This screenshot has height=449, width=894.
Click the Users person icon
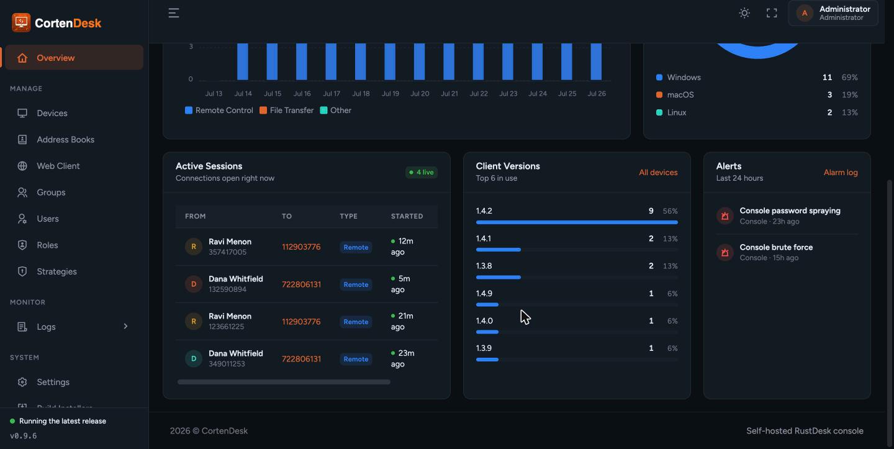(x=22, y=219)
